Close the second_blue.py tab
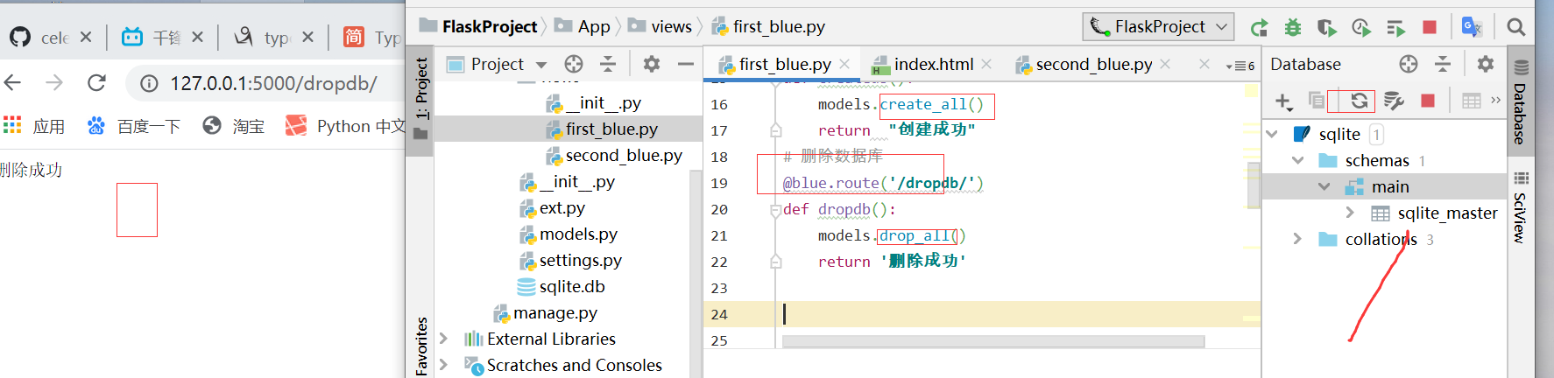The height and width of the screenshot is (378, 1554). [x=1165, y=64]
